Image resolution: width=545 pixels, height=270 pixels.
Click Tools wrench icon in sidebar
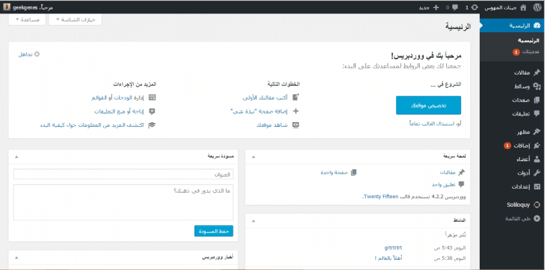tap(537, 173)
